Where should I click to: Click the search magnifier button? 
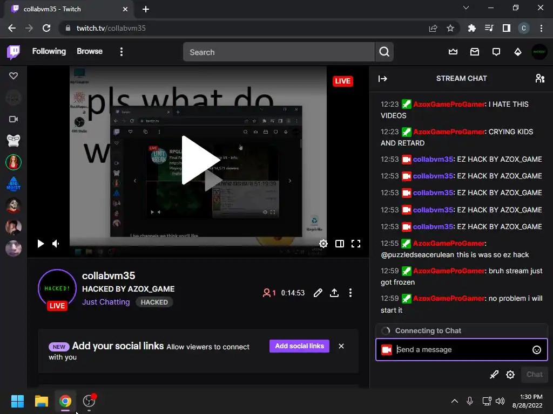click(x=385, y=52)
